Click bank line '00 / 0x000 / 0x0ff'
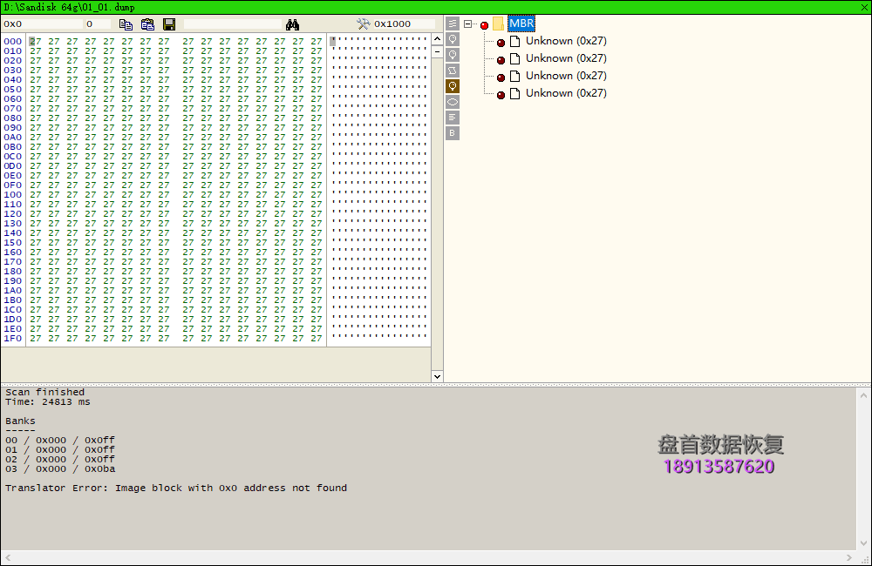872x566 pixels. coord(60,440)
